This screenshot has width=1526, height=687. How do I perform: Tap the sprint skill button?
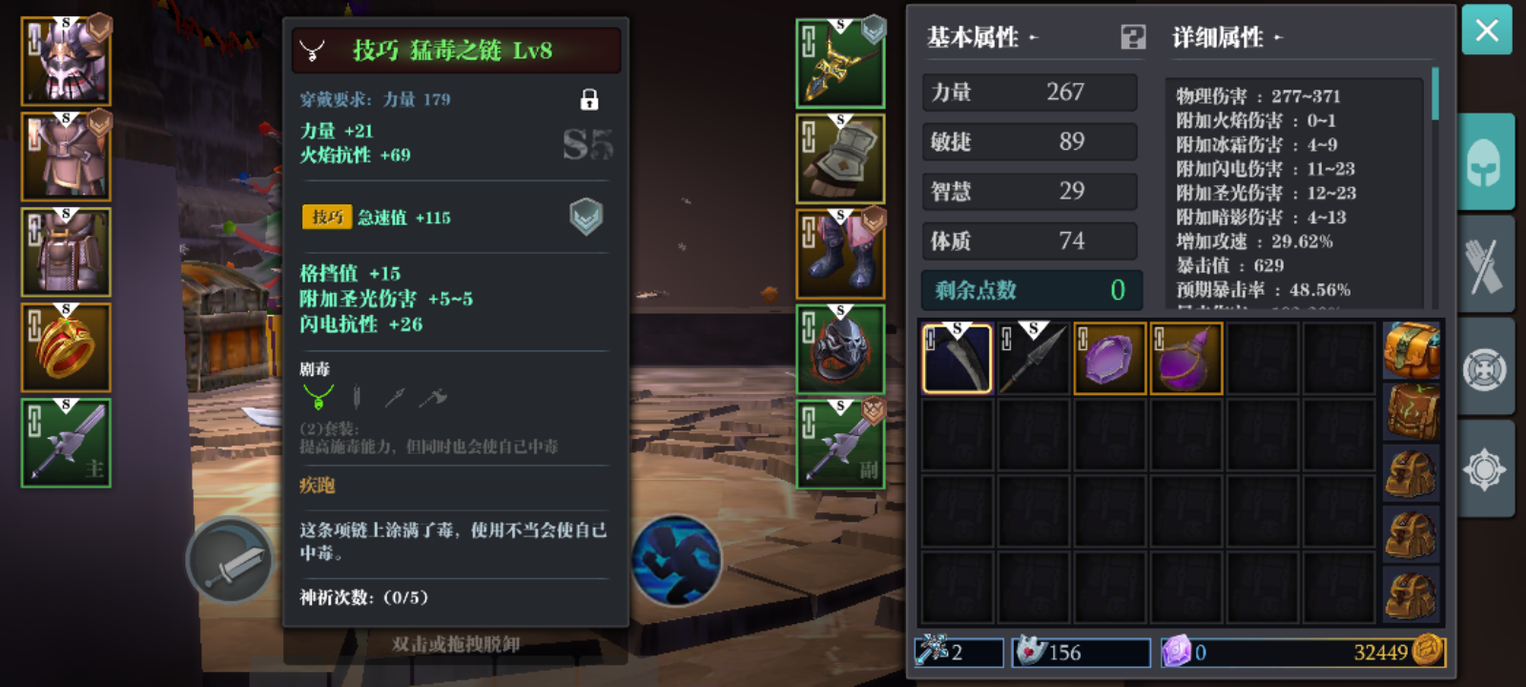coord(676,561)
